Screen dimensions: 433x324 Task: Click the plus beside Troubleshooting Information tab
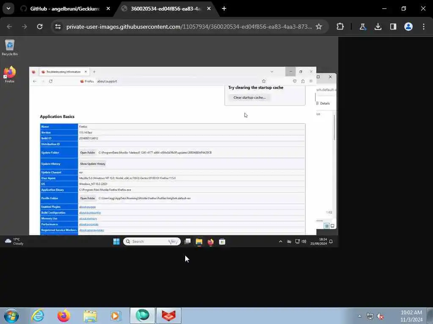click(94, 72)
